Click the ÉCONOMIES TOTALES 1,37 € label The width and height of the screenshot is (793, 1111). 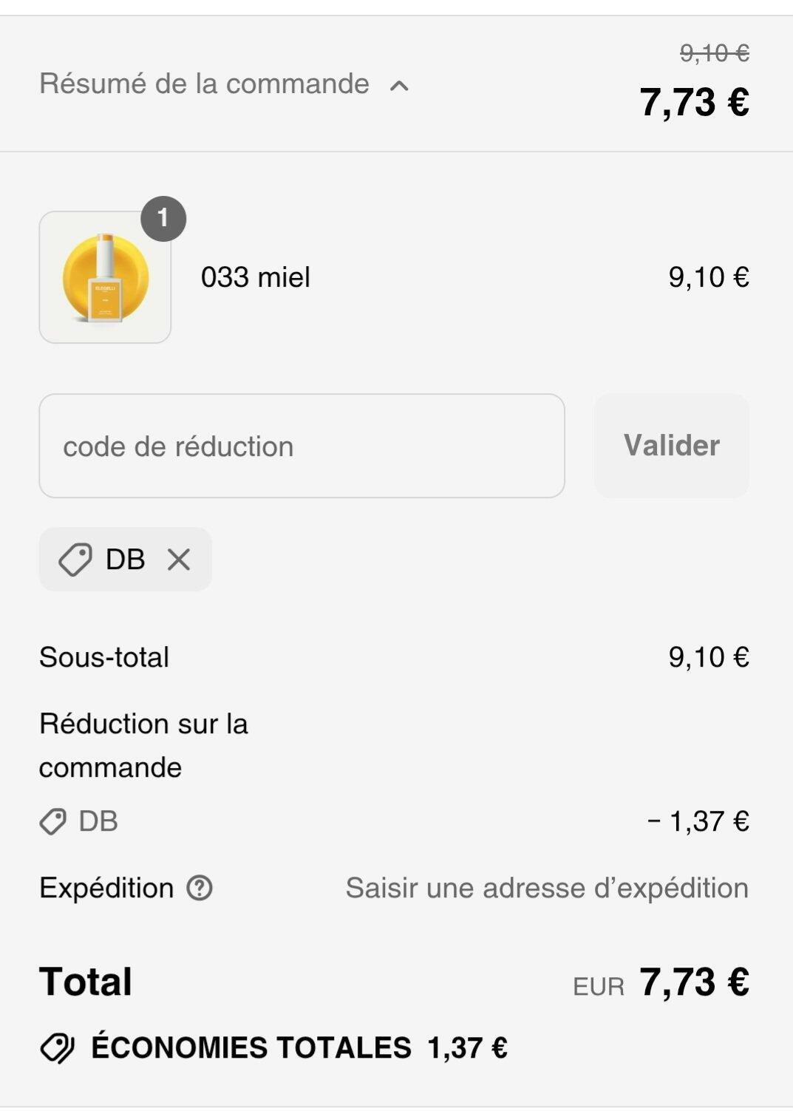(299, 1048)
